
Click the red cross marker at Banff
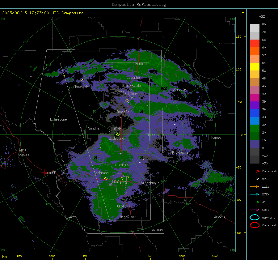(x=44, y=173)
